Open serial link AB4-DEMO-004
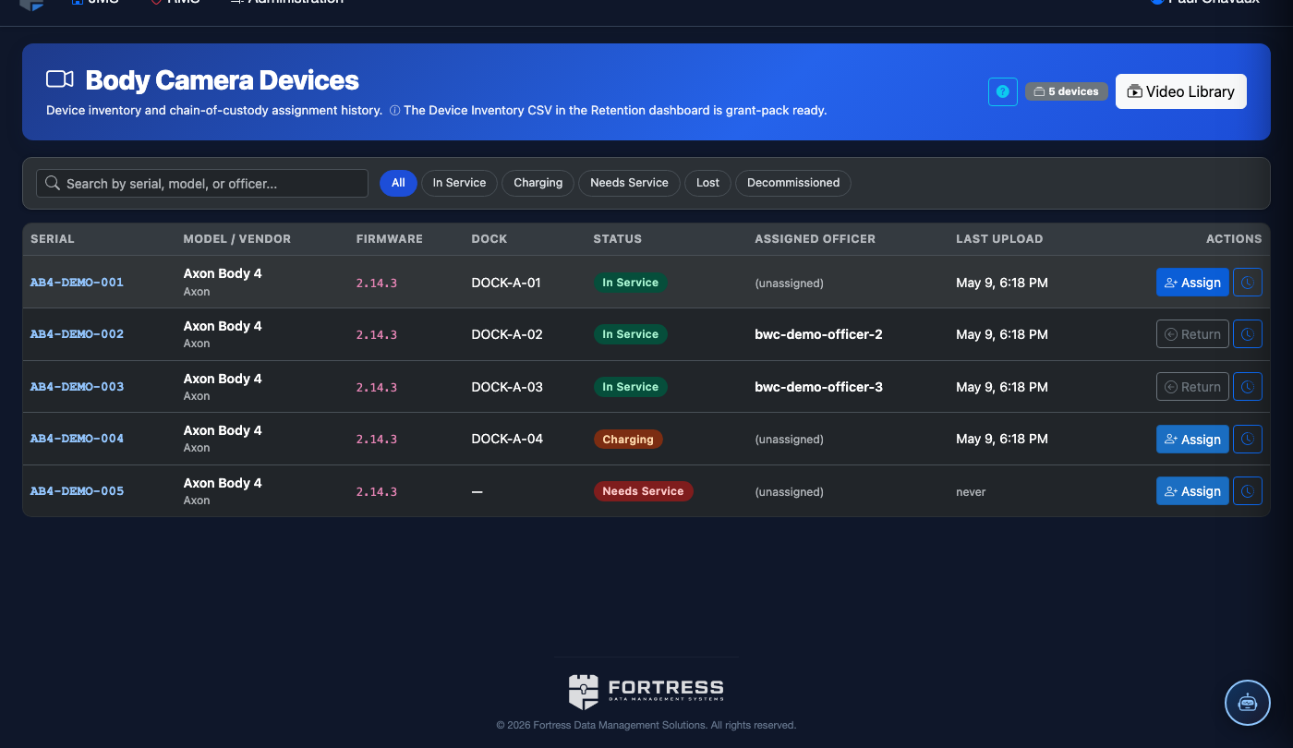1293x748 pixels. [77, 439]
